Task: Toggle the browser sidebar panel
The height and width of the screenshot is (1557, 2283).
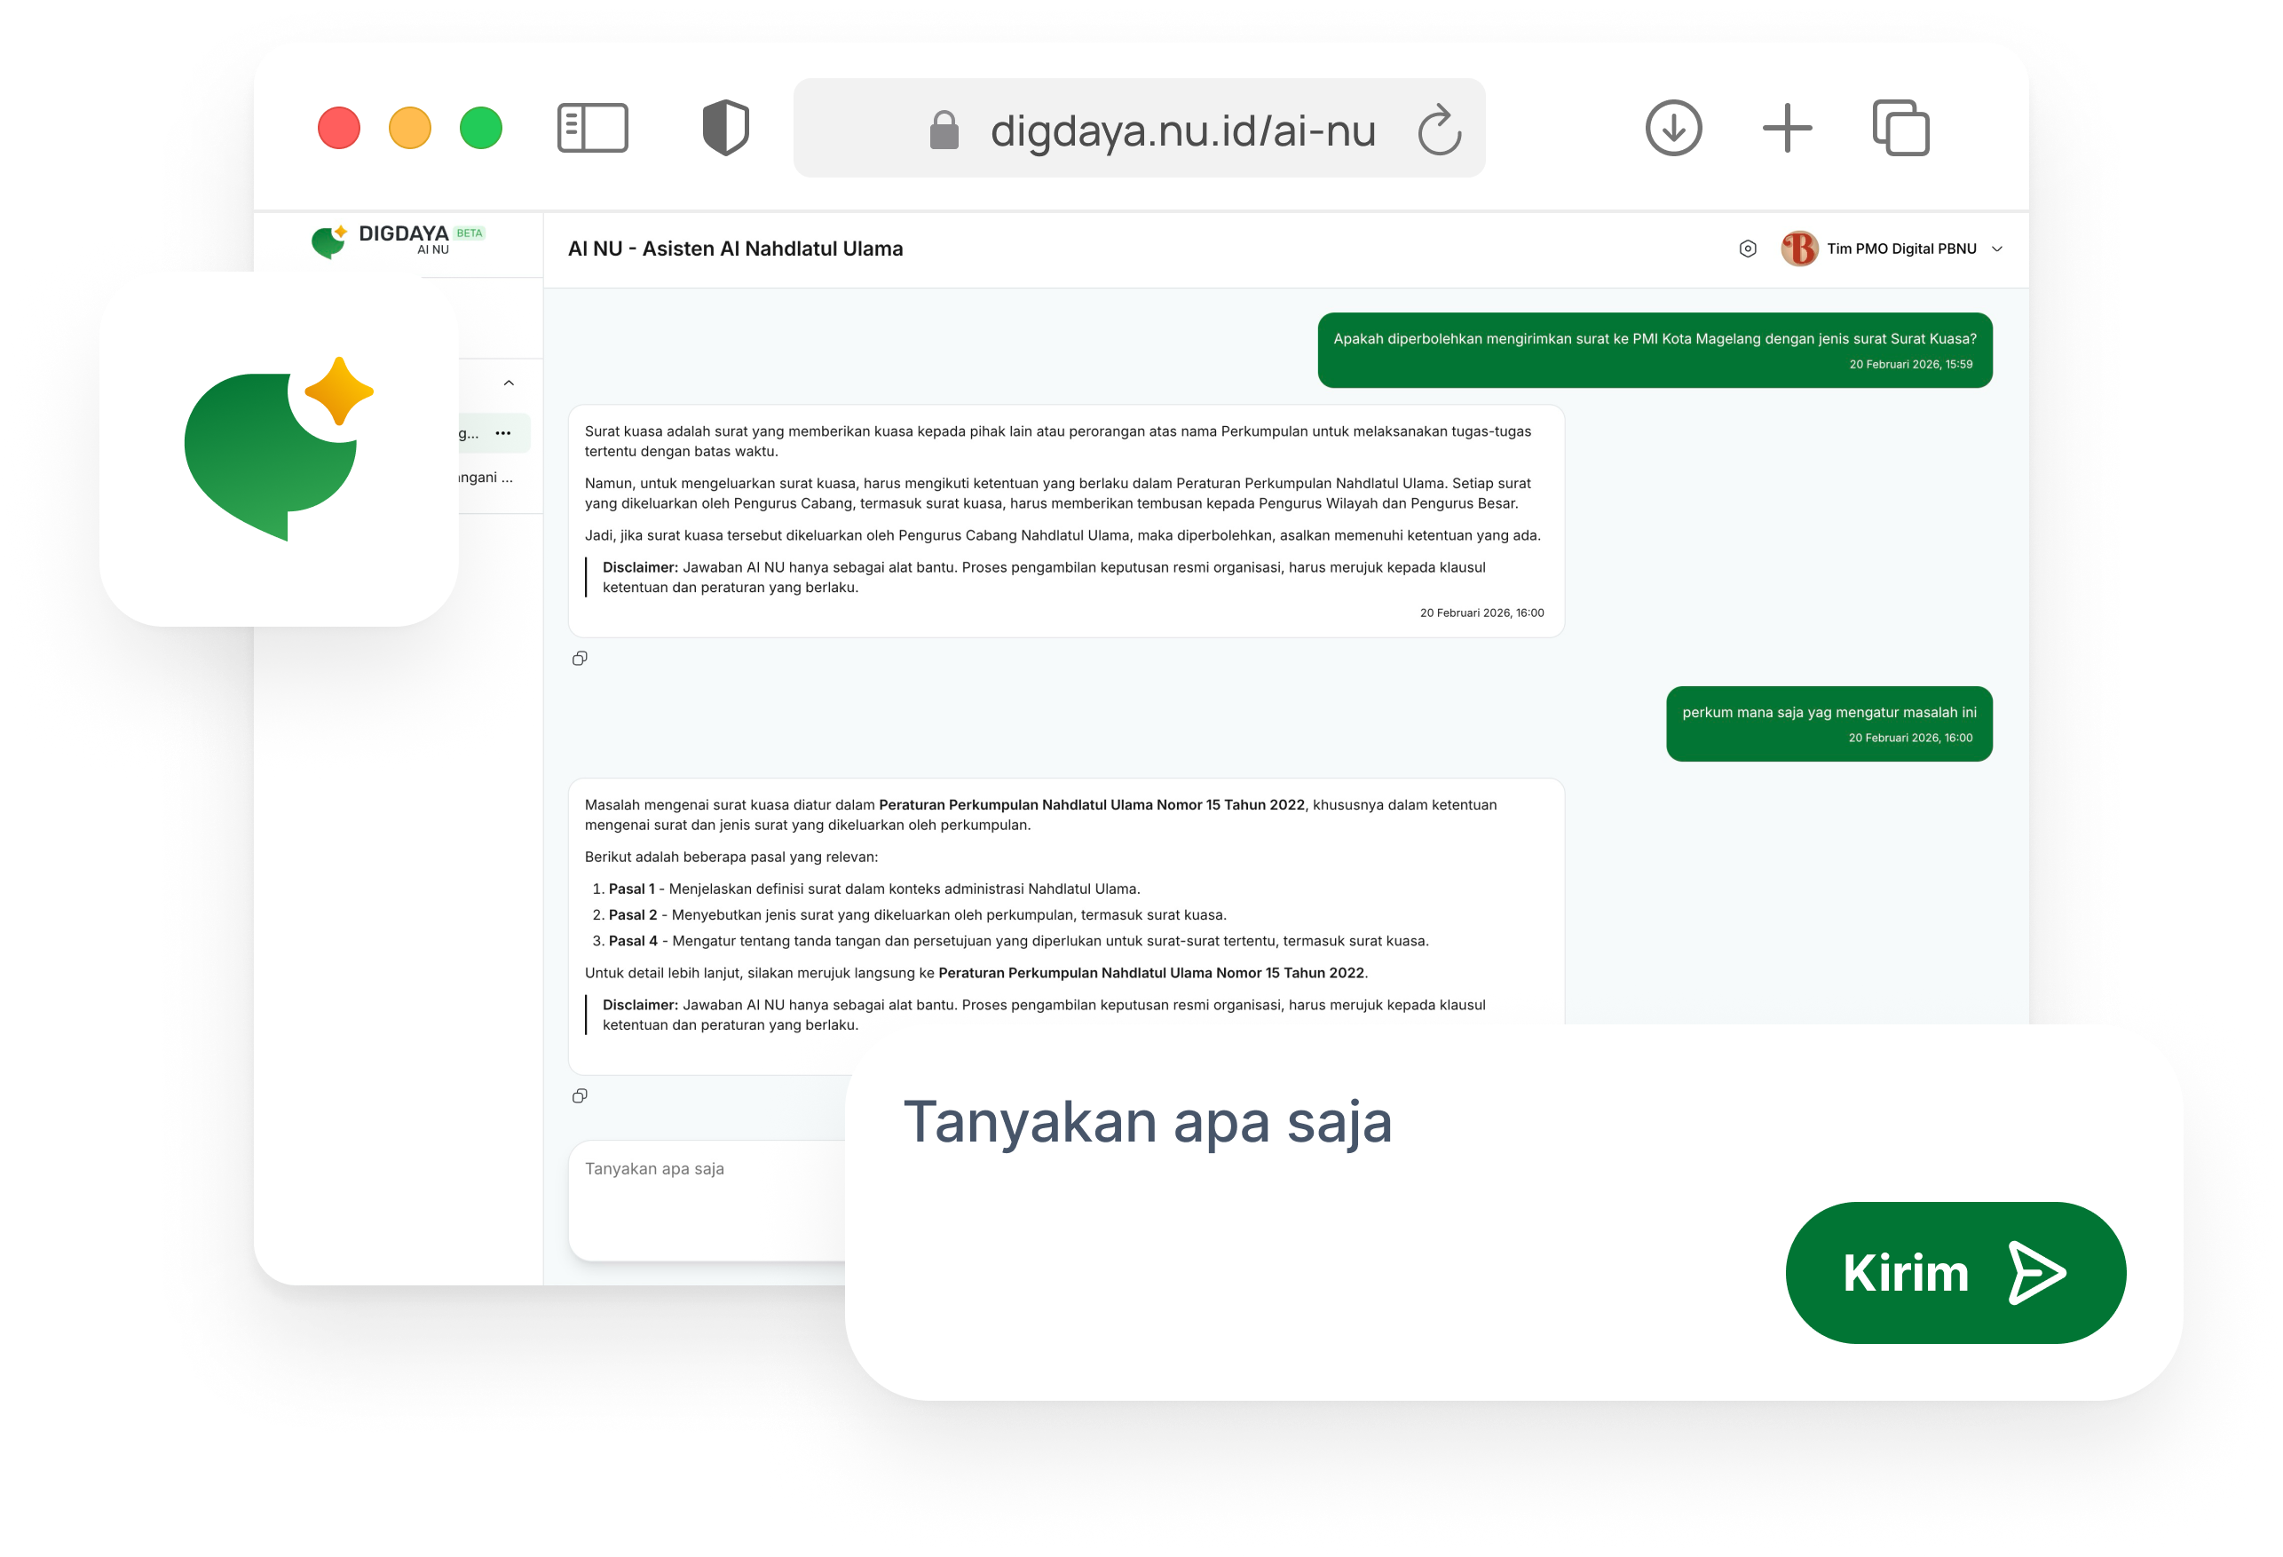Action: point(592,128)
